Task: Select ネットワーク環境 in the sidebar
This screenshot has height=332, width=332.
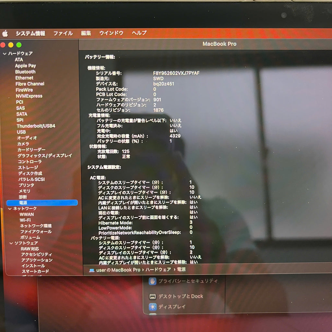Action: pyautogui.click(x=36, y=226)
